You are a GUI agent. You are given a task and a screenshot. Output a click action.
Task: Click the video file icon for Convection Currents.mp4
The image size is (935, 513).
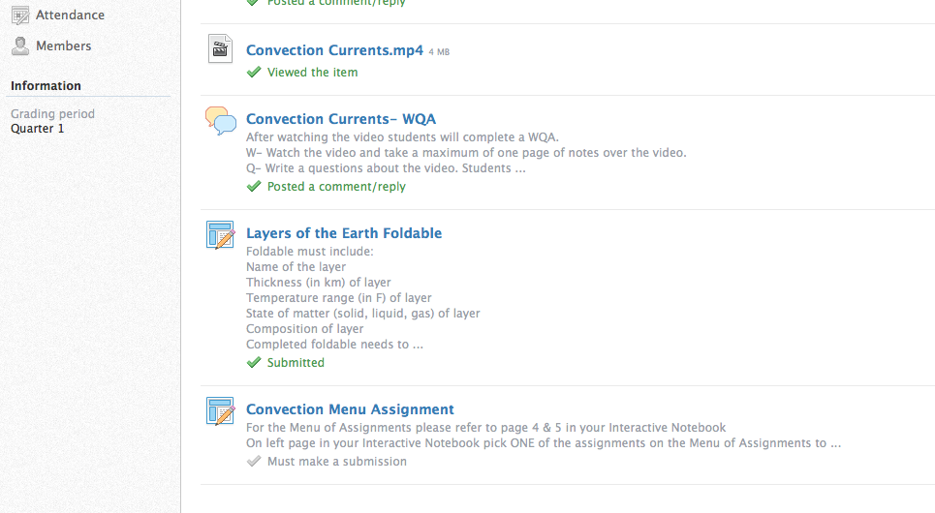click(x=220, y=48)
